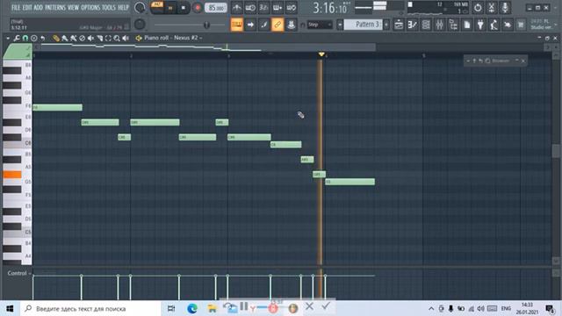Image resolution: width=562 pixels, height=316 pixels.
Task: Open piano roll tools wrench menu
Action: pos(17,38)
